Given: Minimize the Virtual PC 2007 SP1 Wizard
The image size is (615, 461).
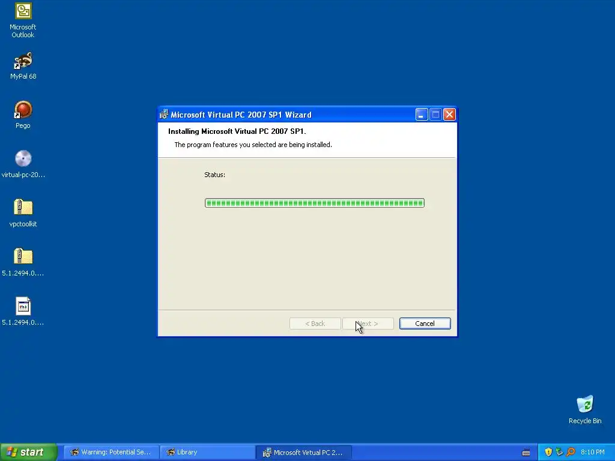Looking at the screenshot, I should (x=422, y=115).
